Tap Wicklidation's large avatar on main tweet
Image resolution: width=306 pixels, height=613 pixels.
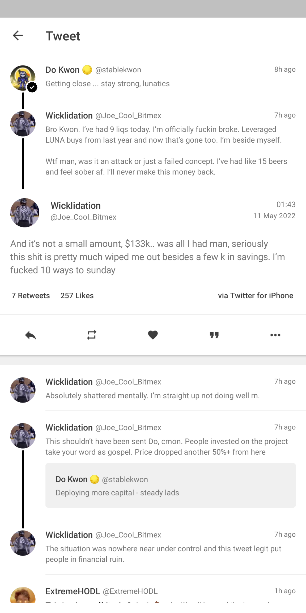point(25,213)
